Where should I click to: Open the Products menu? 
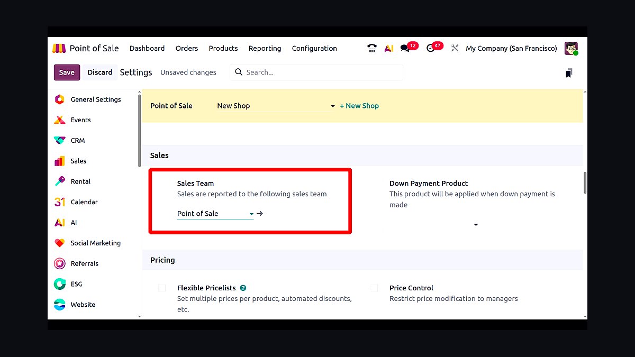tap(223, 48)
